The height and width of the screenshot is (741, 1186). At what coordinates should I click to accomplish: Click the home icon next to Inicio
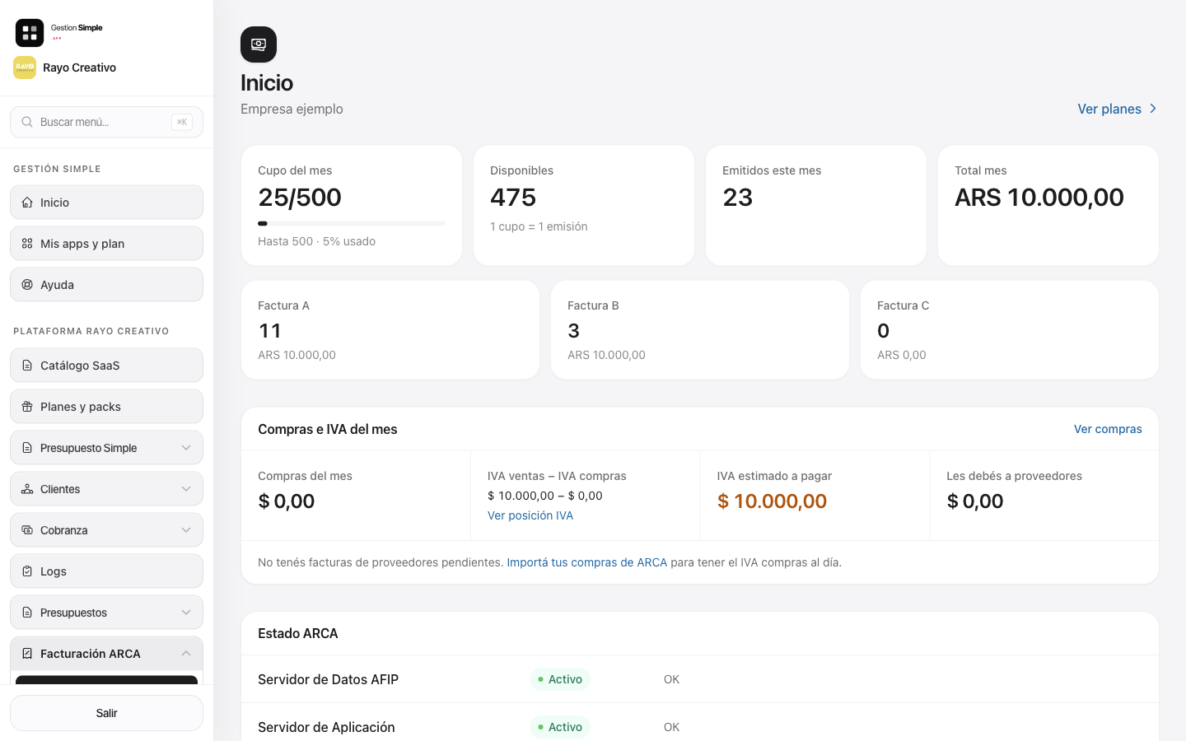point(27,203)
